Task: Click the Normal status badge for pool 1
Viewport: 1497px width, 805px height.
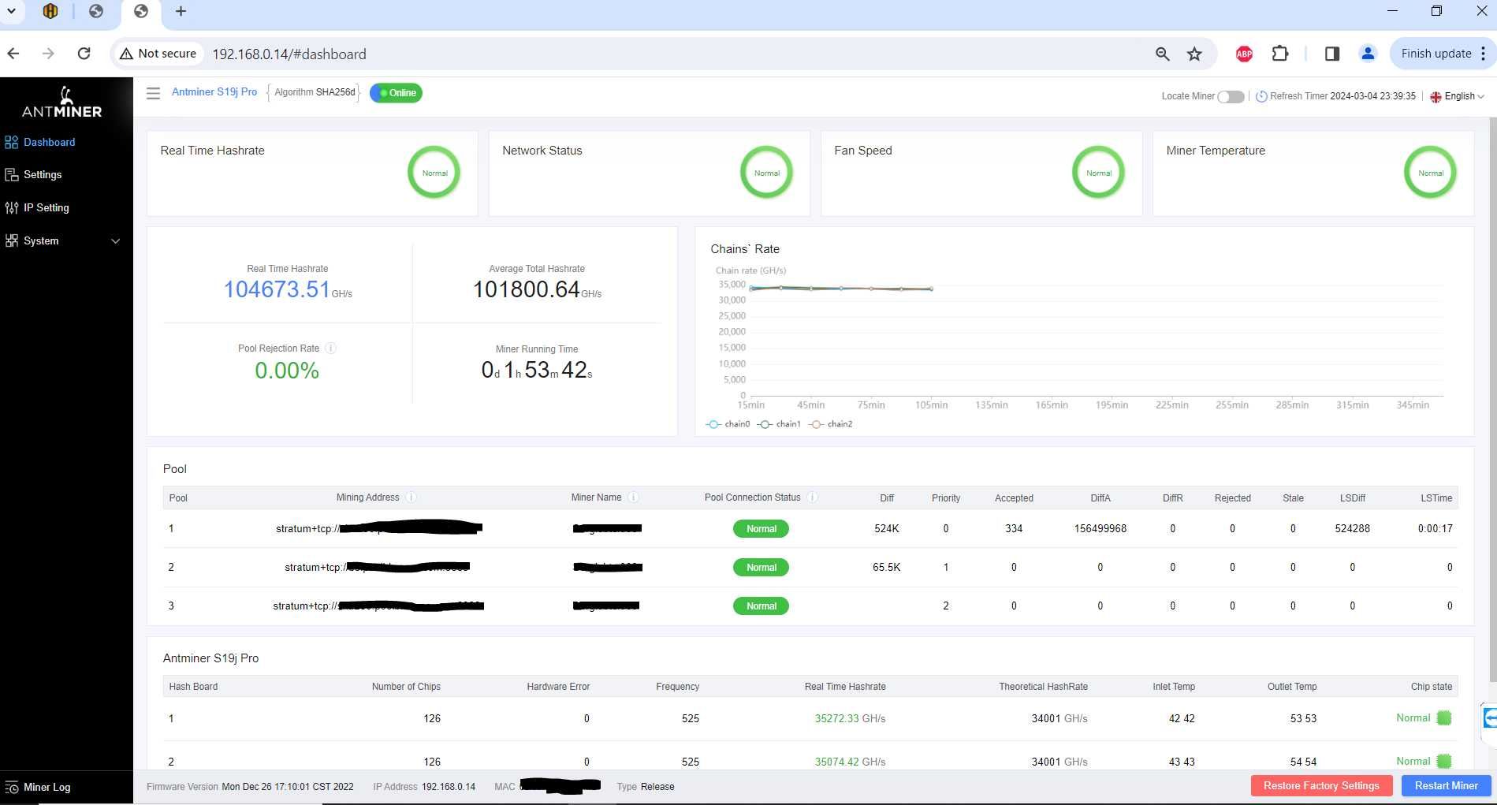Action: (x=762, y=529)
